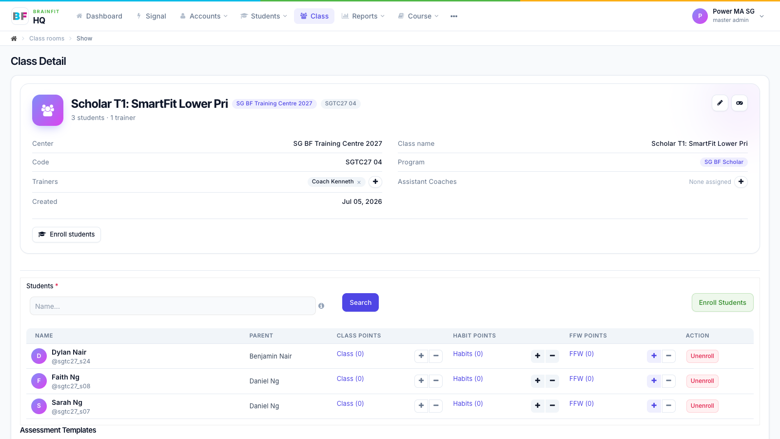Click the link icon button beside edit
Viewport: 780px width, 439px height.
(740, 103)
